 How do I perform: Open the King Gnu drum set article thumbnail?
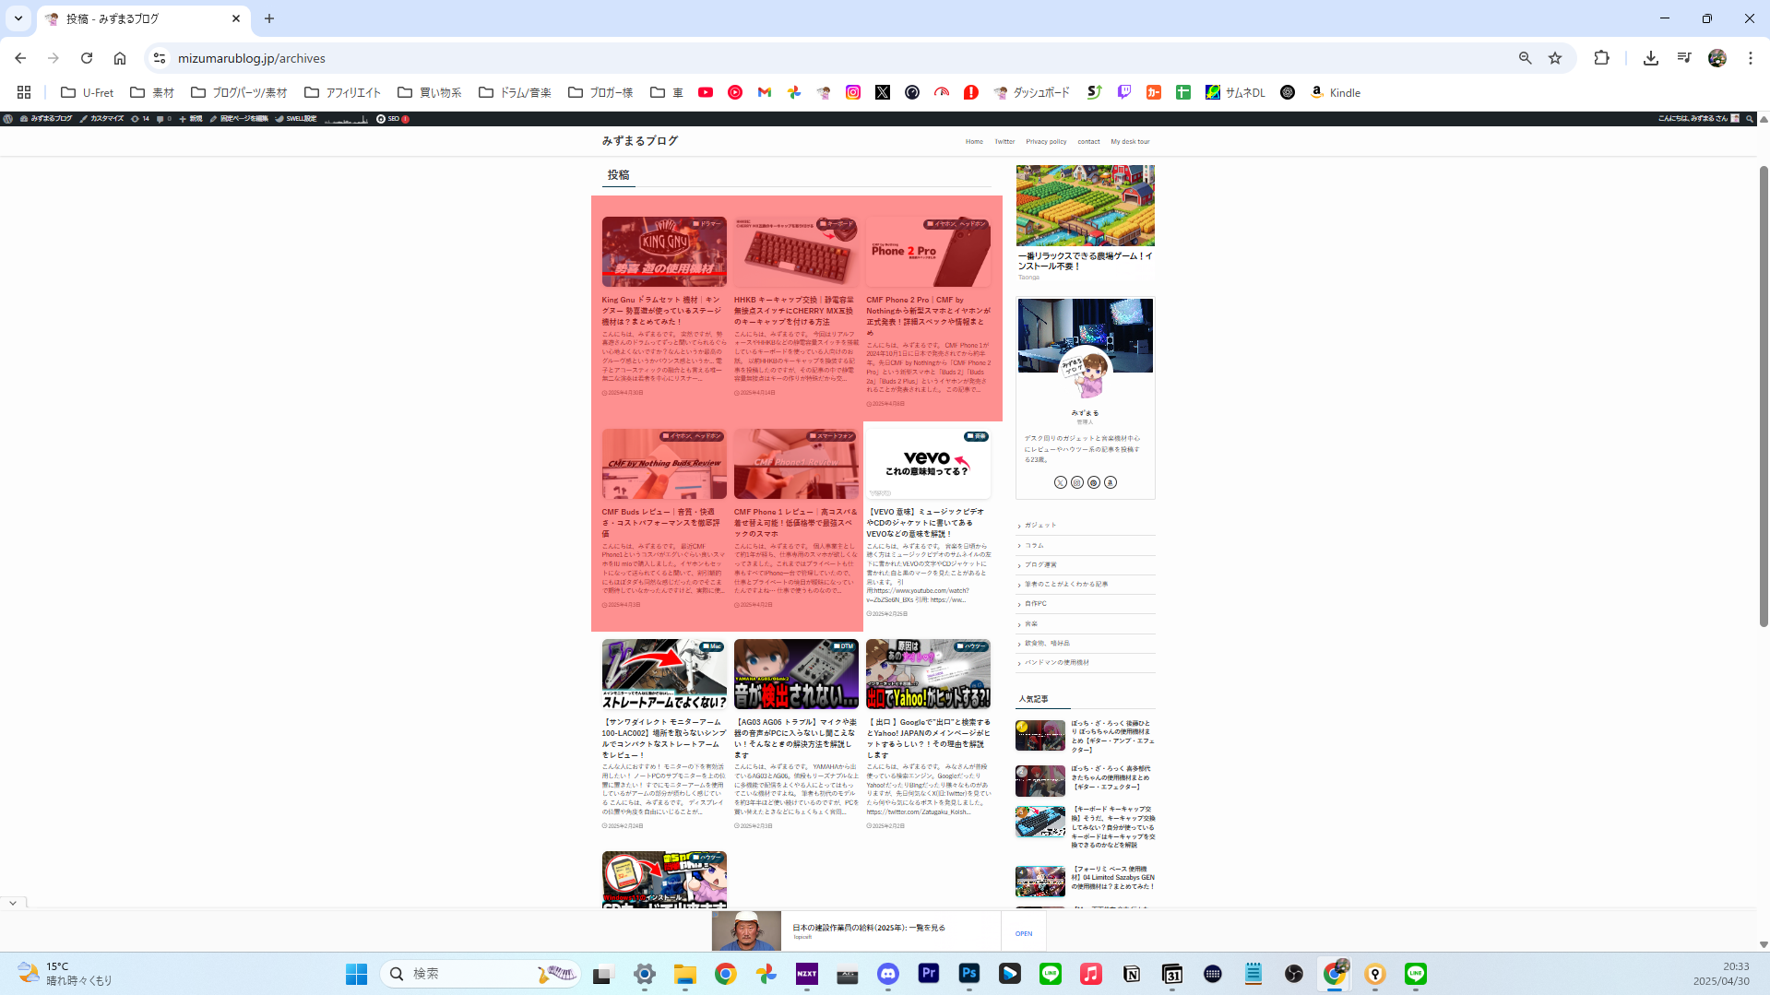(x=664, y=252)
